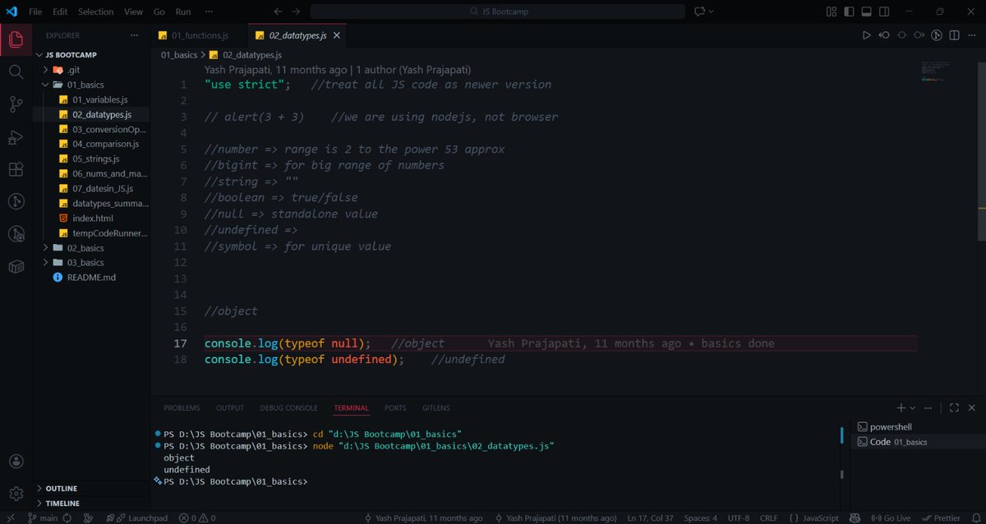Go forward with the navigation arrow
The height and width of the screenshot is (524, 986).
297,11
